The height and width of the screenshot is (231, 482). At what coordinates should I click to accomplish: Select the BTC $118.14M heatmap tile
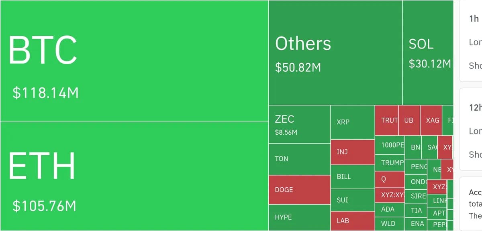(x=134, y=61)
